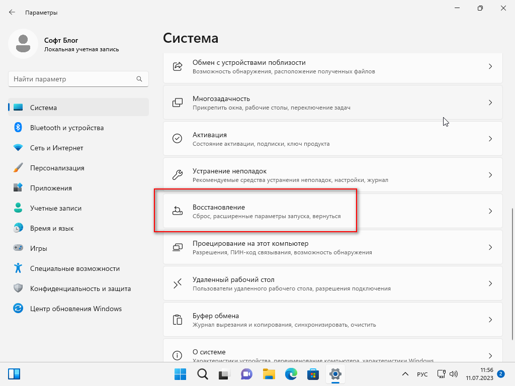
Task: Click chevron on Проецирование на этот компьютер row
Action: [490, 247]
